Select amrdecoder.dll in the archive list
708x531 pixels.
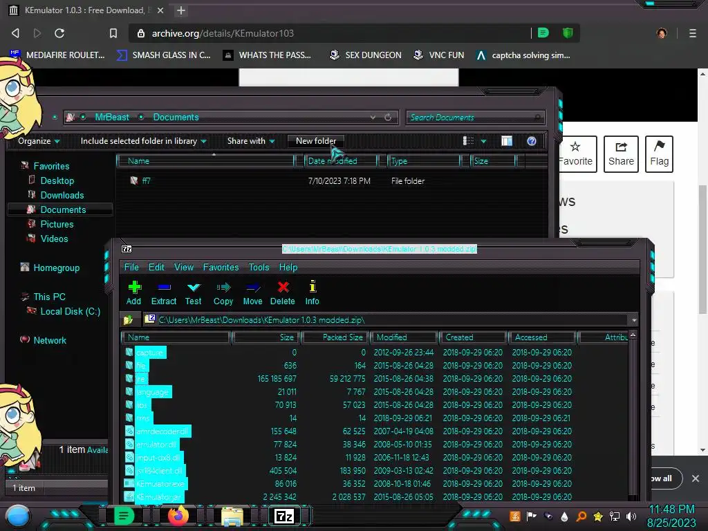pyautogui.click(x=162, y=431)
